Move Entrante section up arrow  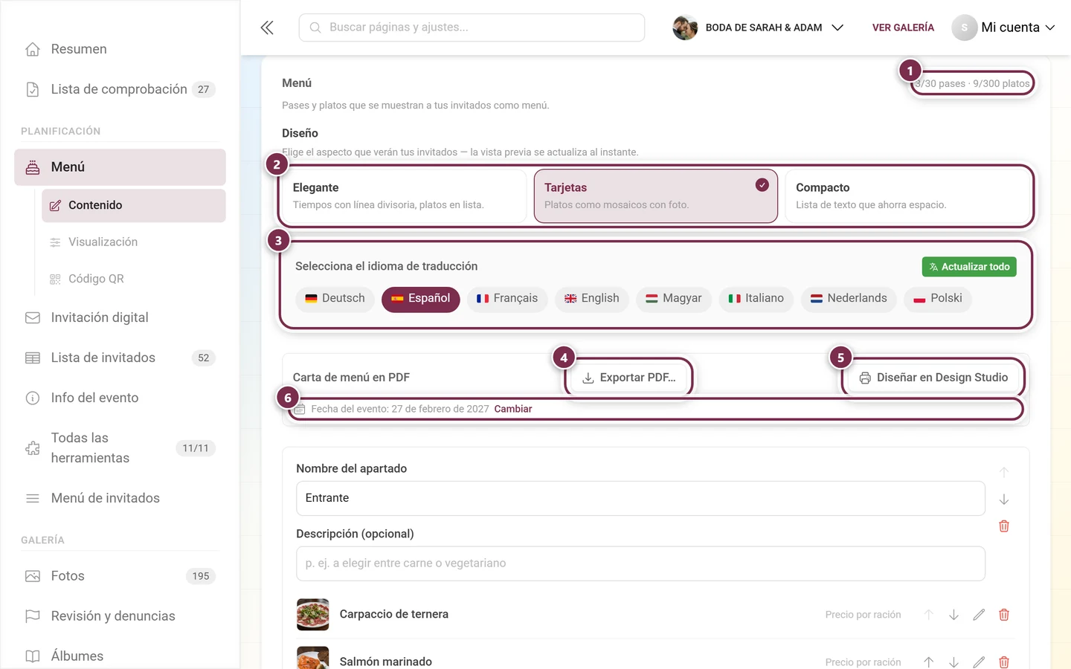(x=1004, y=472)
